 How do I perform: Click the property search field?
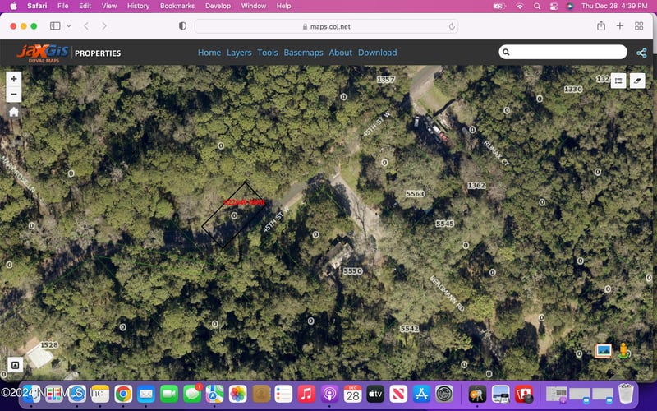click(567, 52)
